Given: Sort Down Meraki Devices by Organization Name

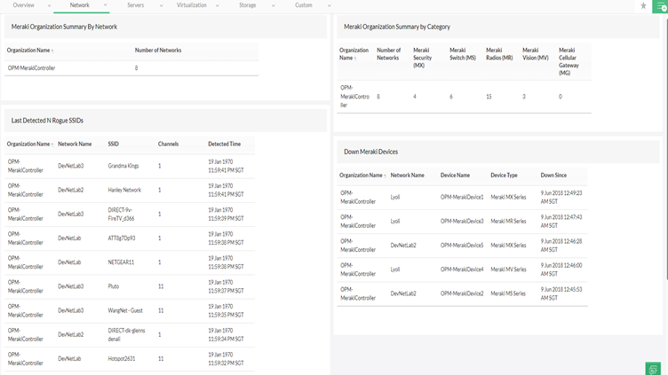Looking at the screenshot, I should 362,176.
